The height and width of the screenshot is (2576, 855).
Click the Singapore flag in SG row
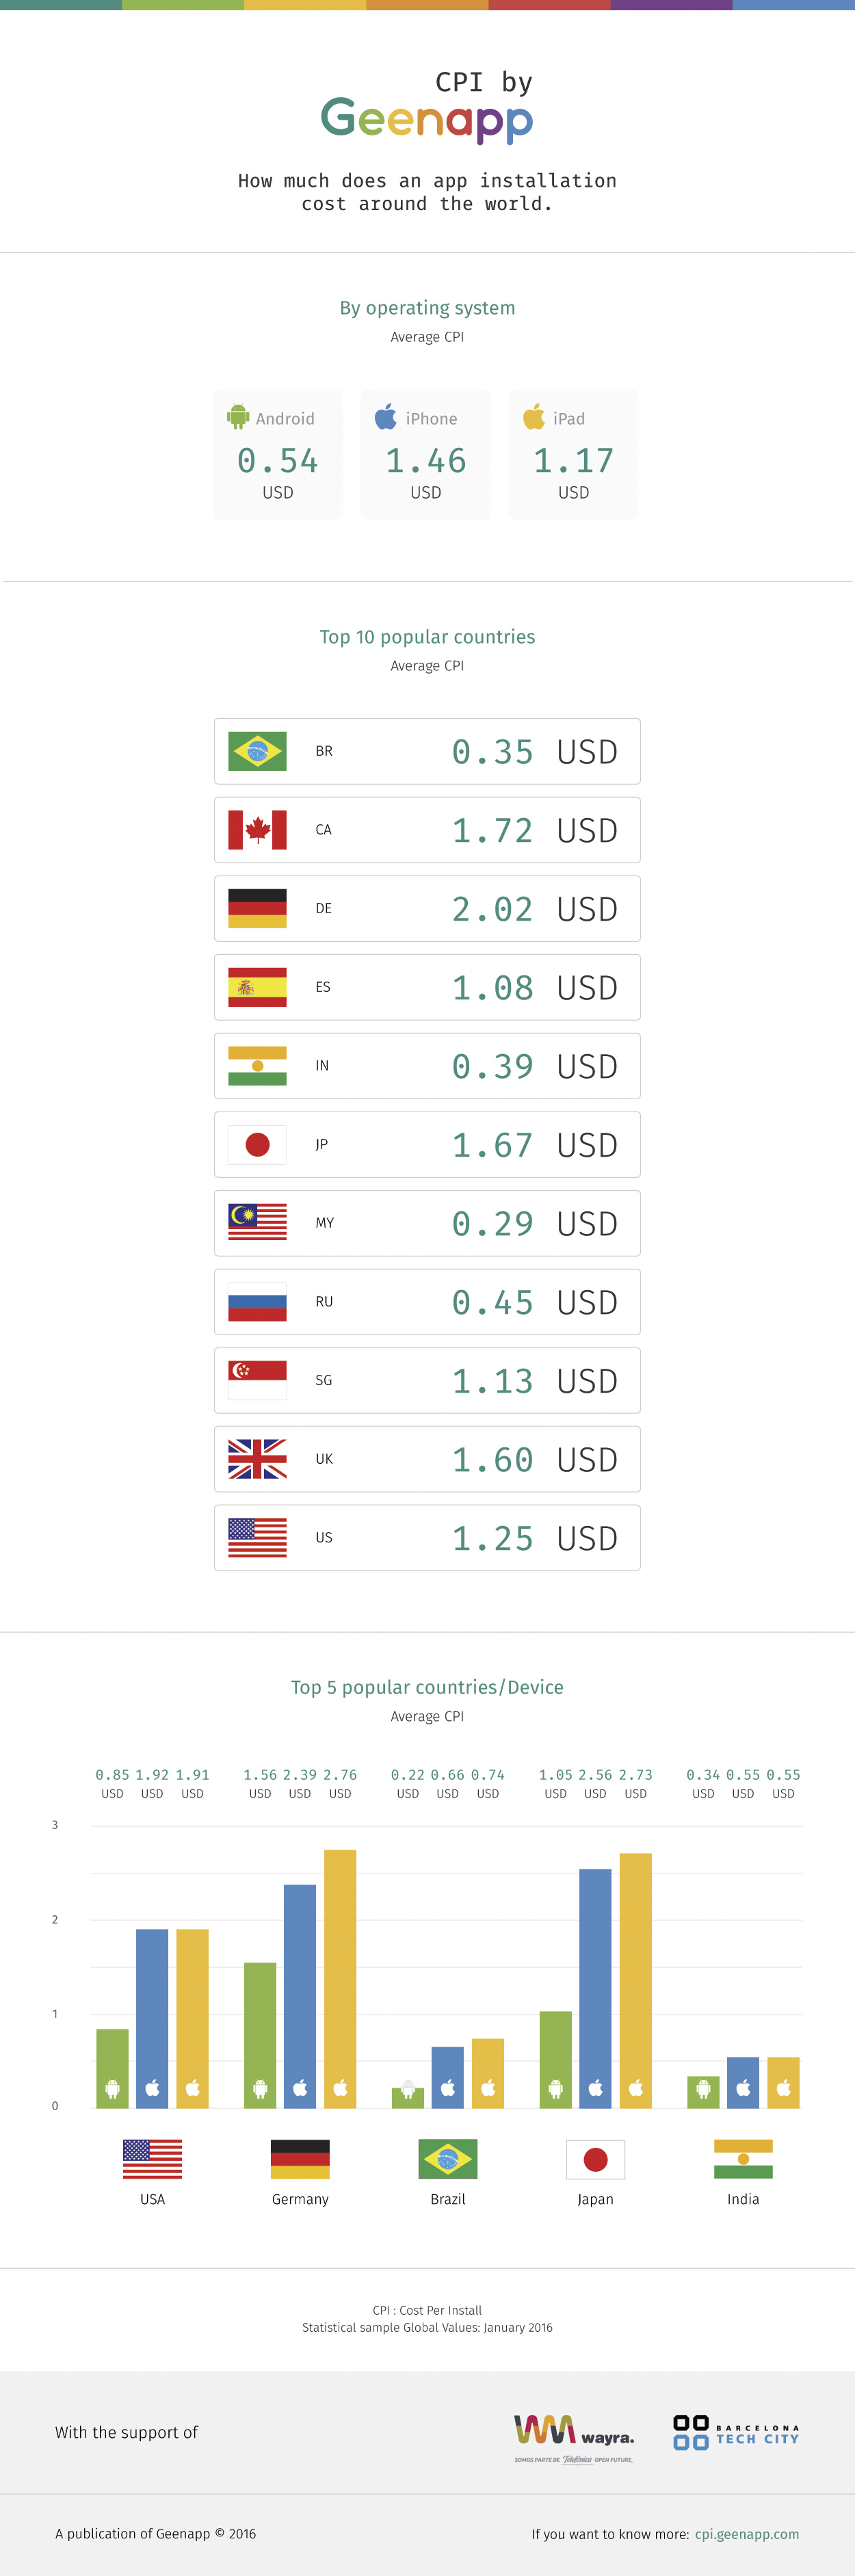coord(257,1380)
